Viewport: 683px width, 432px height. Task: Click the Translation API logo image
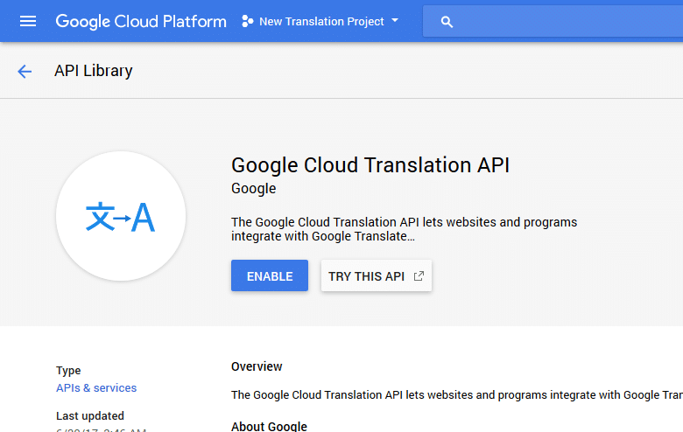pos(121,216)
